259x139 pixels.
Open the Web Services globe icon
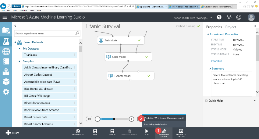coord(6,51)
